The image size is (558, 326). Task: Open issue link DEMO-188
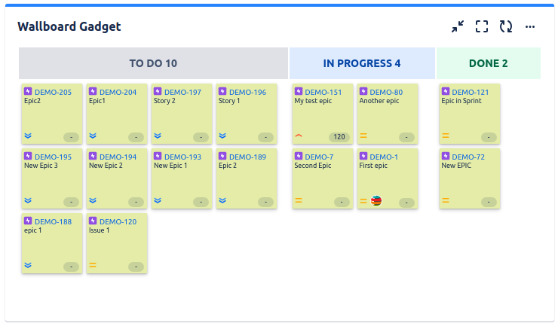(x=53, y=222)
